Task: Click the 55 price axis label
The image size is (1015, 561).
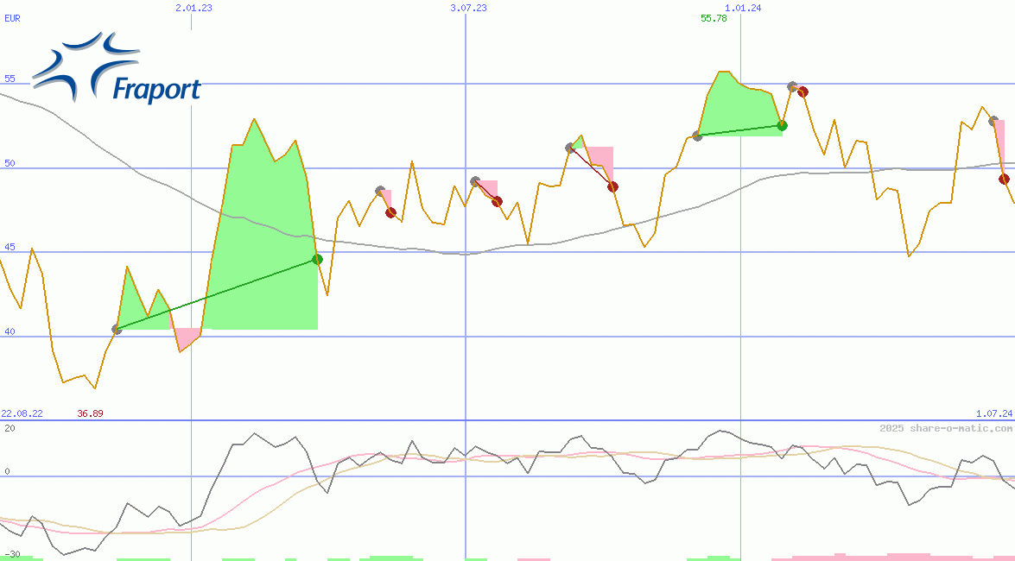Action: point(9,79)
